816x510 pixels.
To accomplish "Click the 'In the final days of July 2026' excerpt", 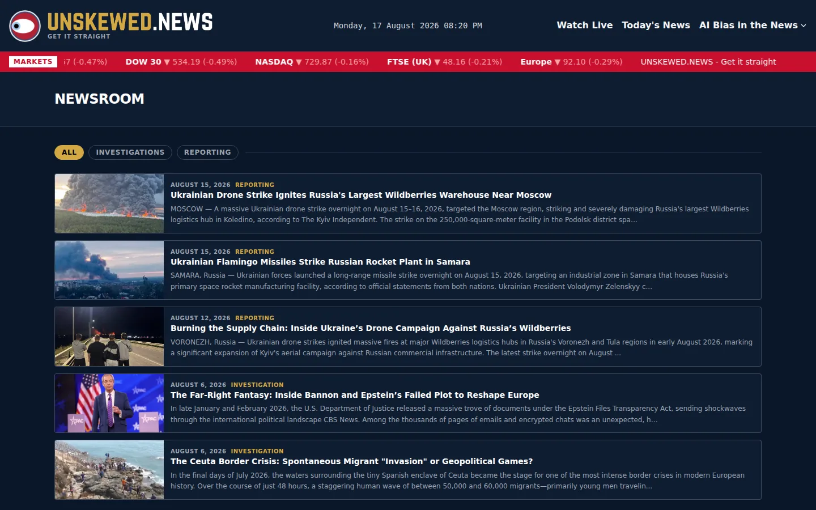I will click(x=457, y=481).
